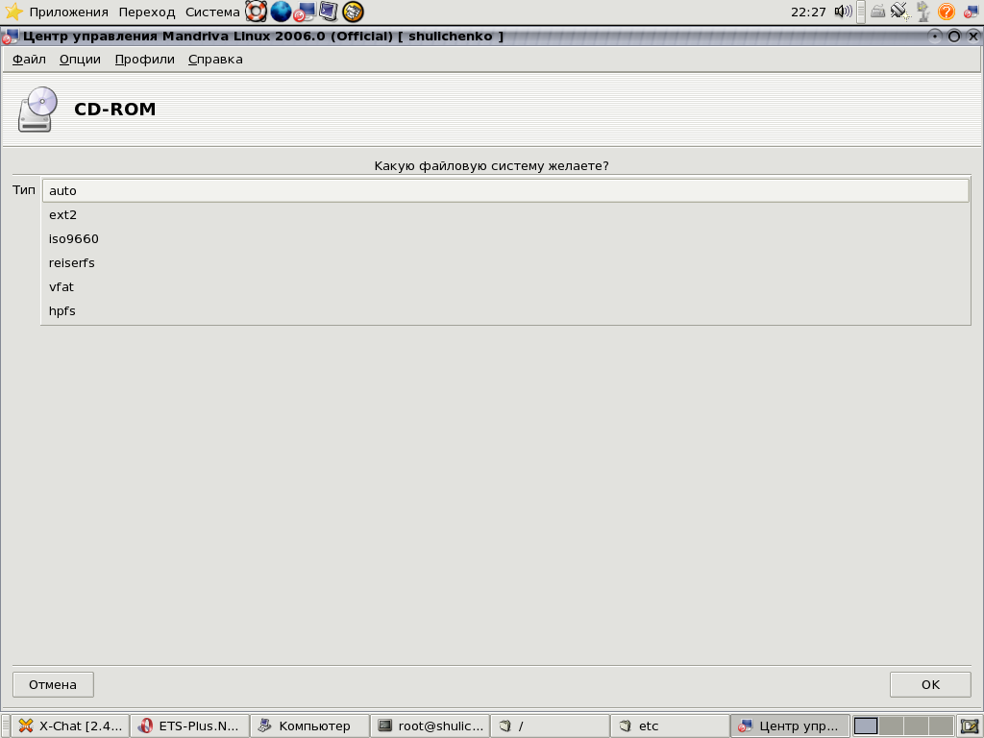Open the Файл menu

[29, 59]
